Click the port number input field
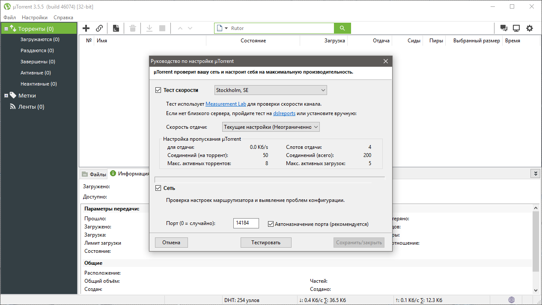The image size is (542, 305). [246, 223]
